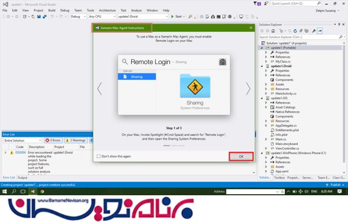
Task: Click the Save All icon in toolbar
Action: pyautogui.click(x=44, y=17)
